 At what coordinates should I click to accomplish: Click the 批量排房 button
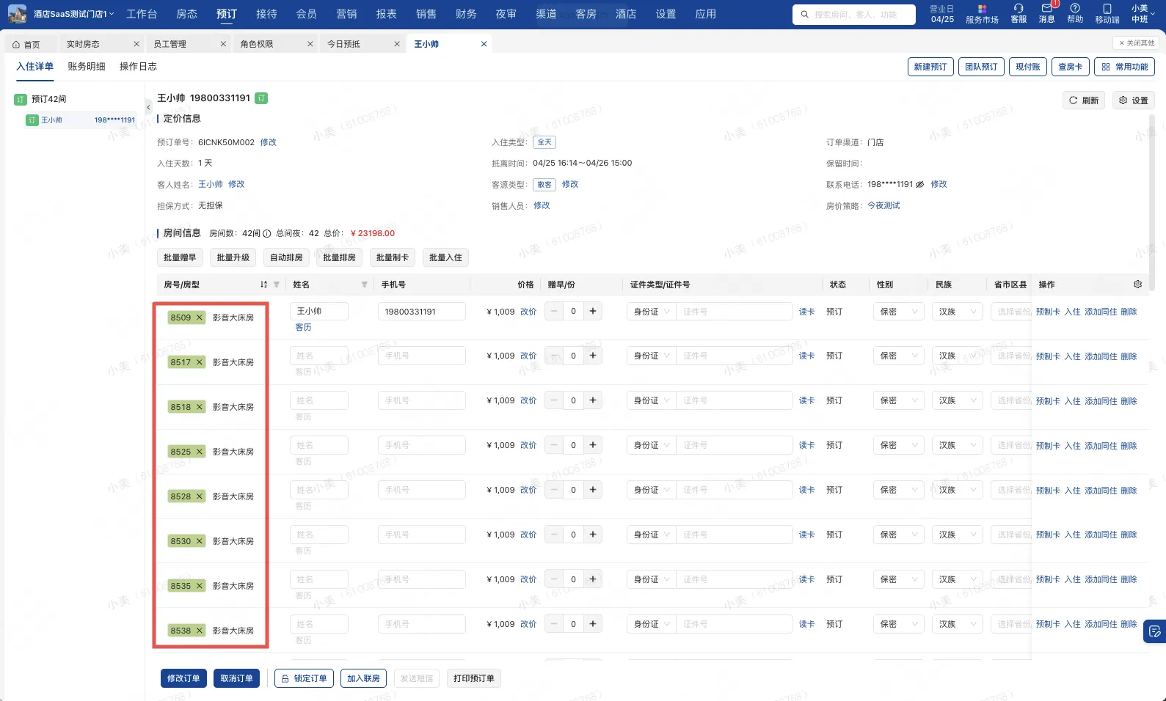pos(339,257)
